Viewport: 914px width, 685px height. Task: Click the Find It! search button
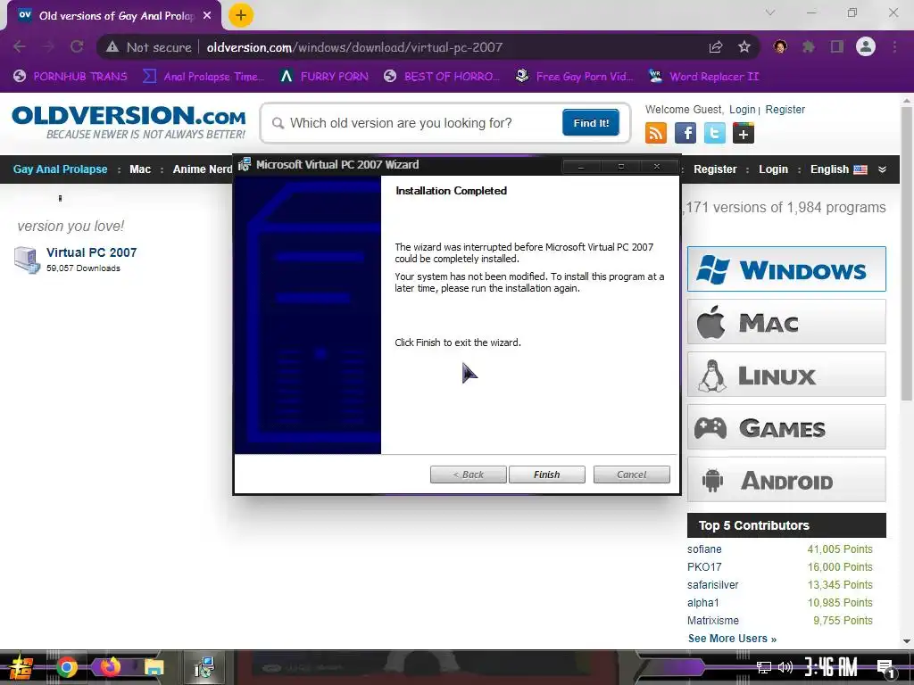tap(591, 122)
